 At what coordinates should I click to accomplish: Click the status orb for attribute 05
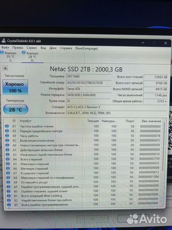tap(7, 131)
